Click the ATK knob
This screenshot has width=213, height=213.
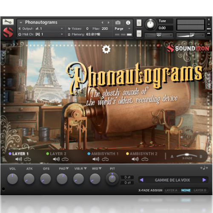point(29,178)
